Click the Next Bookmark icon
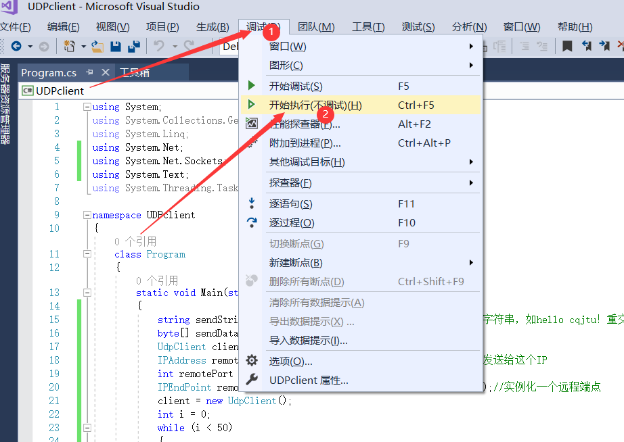Viewport: 624px width, 442px height. coord(604,46)
